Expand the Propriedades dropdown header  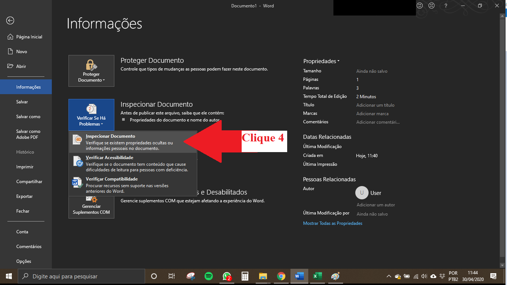(321, 61)
